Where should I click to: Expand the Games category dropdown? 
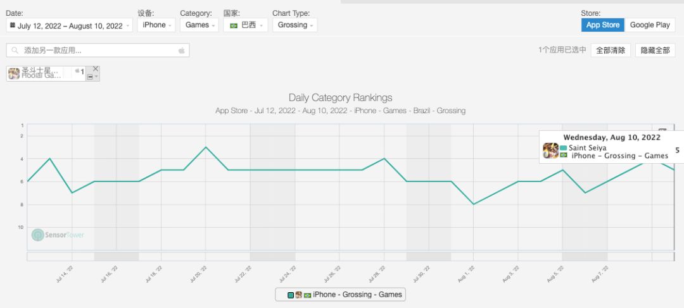[x=199, y=25]
